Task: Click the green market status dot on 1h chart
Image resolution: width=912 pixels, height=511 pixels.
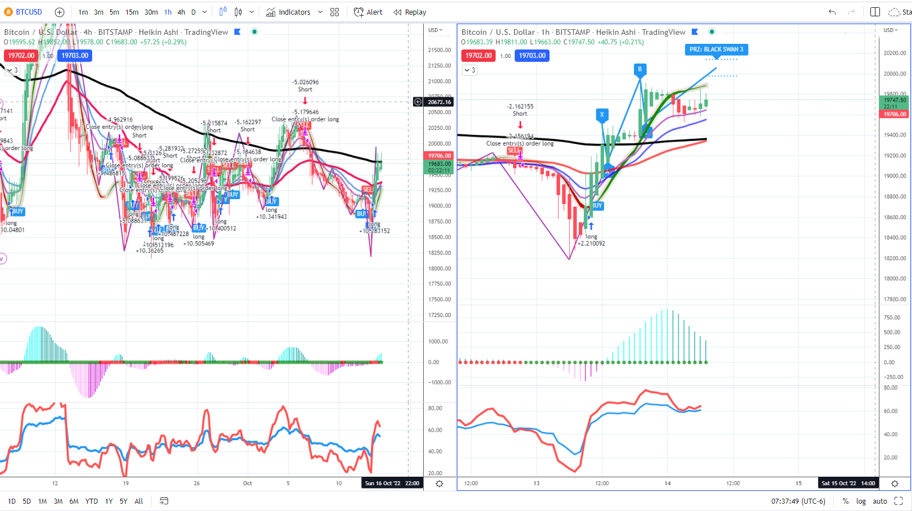Action: coord(712,32)
